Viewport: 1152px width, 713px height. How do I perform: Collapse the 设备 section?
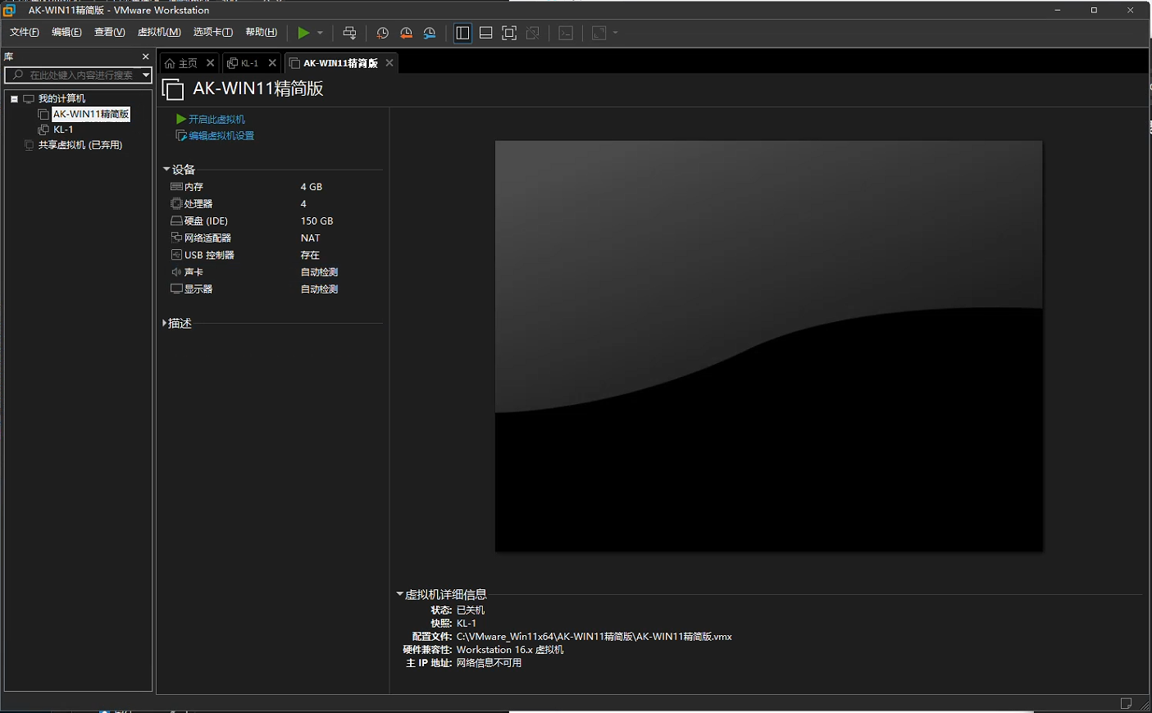point(166,170)
